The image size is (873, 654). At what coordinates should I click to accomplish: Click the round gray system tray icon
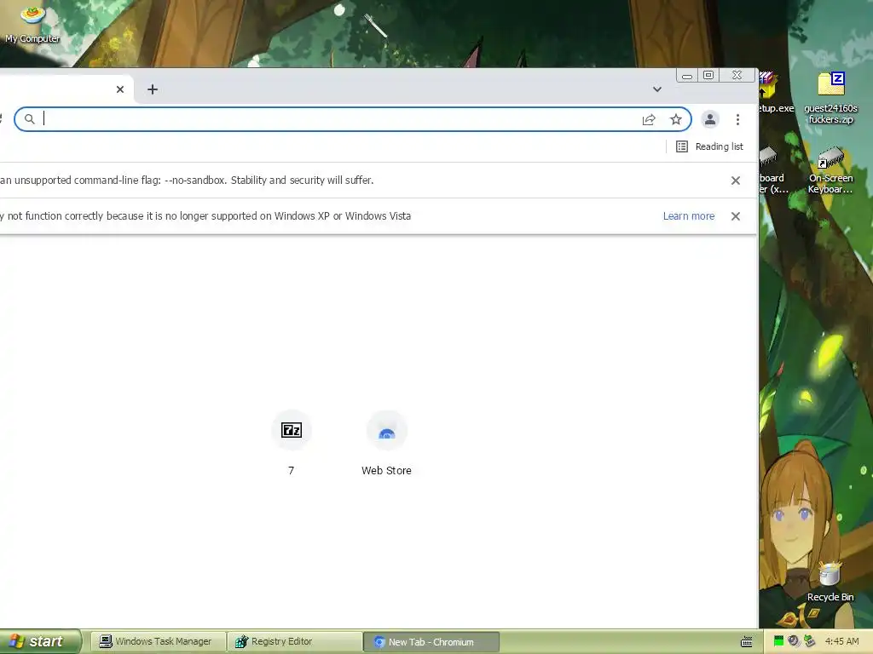point(794,641)
